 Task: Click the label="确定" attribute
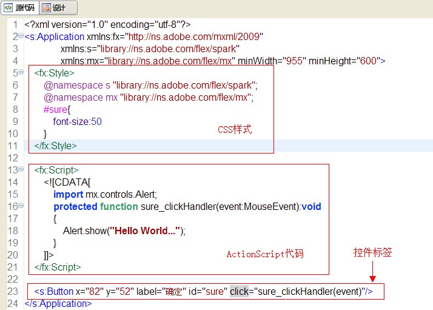coord(161,291)
